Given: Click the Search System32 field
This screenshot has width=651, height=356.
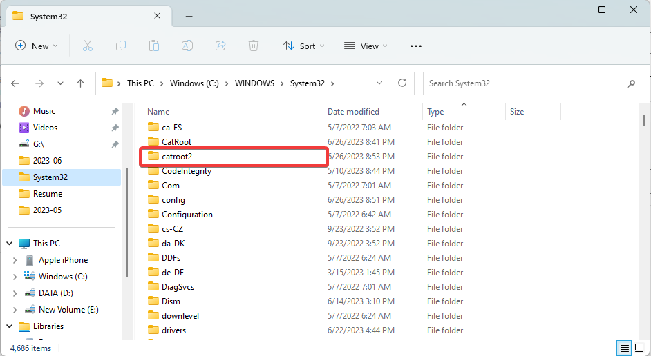Looking at the screenshot, I should (x=525, y=83).
